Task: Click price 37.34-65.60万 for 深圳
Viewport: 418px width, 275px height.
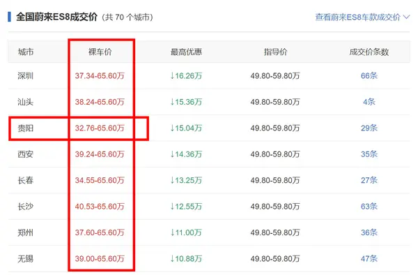Action: click(x=100, y=76)
